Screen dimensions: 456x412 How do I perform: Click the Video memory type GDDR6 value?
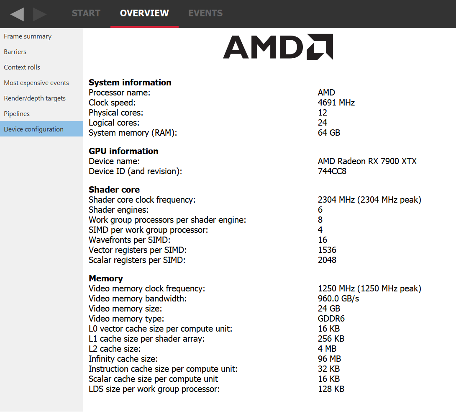coord(331,318)
